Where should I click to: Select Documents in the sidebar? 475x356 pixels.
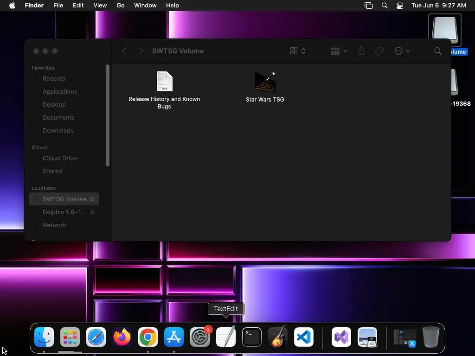(58, 118)
